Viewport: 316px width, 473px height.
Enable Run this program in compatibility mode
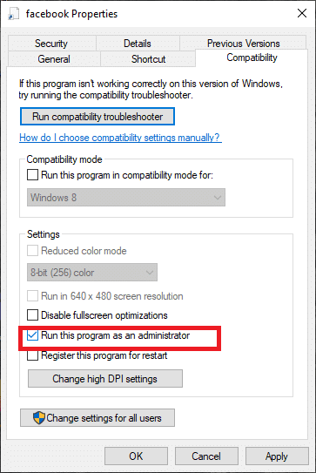click(32, 175)
